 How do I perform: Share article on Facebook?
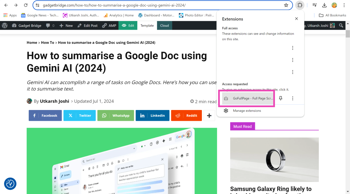[45, 116]
